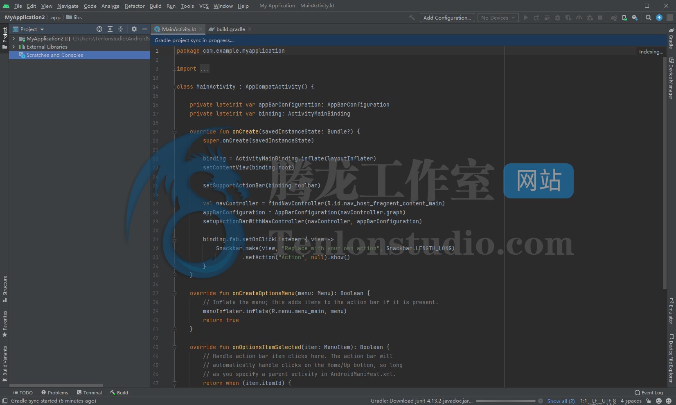Open the Device Manager side panel
The height and width of the screenshot is (405, 676).
point(671,78)
